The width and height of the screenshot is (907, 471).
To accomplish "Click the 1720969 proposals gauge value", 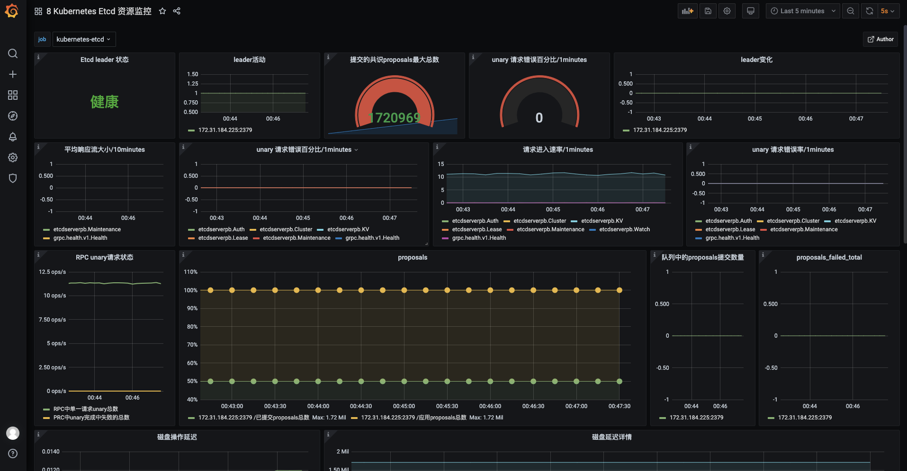I will click(x=394, y=118).
